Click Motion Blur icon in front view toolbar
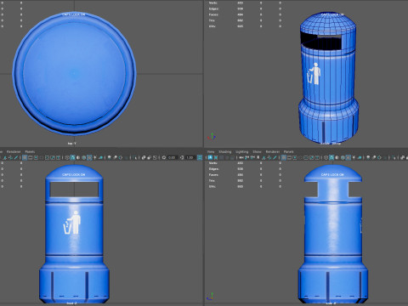The width and height of the screenshot is (408, 306). click(x=115, y=157)
